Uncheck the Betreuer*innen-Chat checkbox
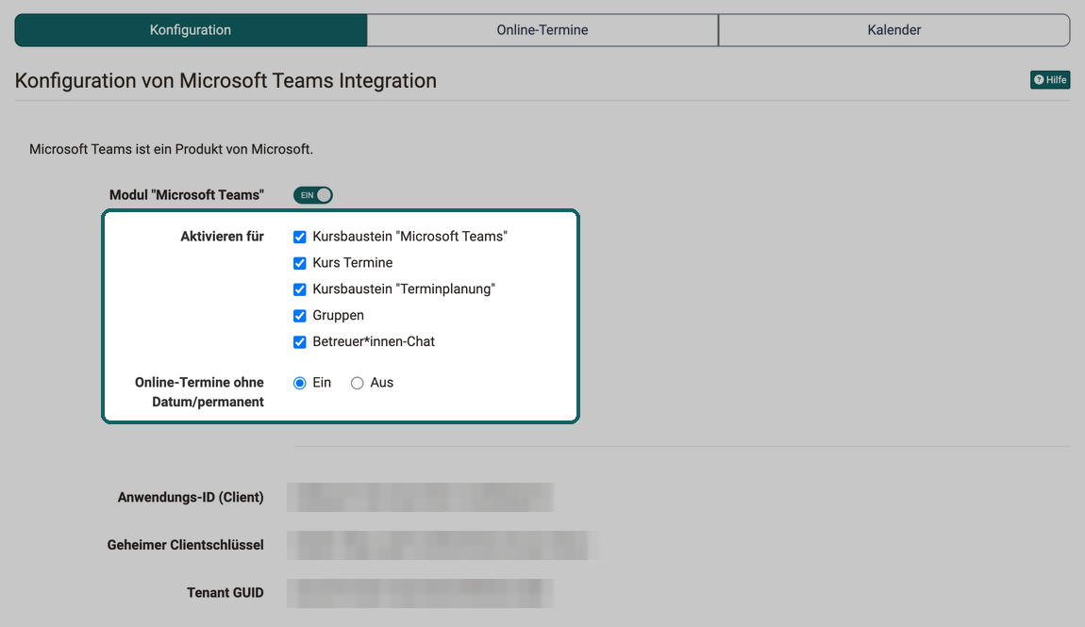 [x=300, y=342]
